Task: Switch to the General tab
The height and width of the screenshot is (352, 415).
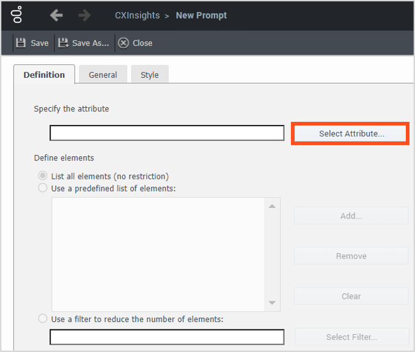Action: [103, 75]
